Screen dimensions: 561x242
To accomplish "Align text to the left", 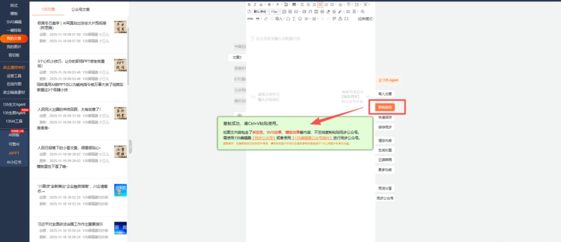I will [302, 4].
